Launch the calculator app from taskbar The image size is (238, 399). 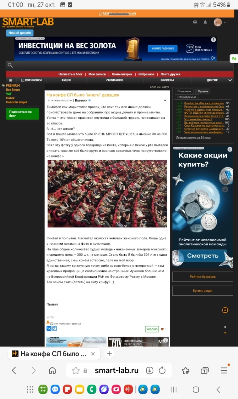(x=43, y=390)
